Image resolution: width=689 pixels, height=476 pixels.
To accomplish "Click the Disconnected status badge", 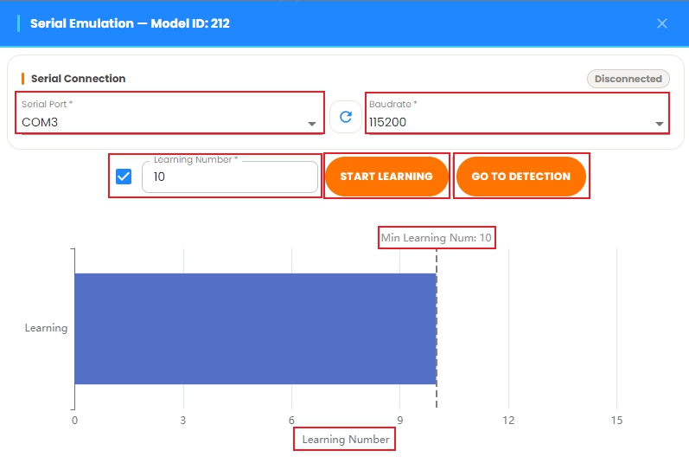I will (628, 79).
